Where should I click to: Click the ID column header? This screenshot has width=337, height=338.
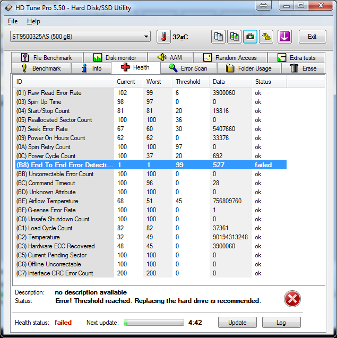[x=64, y=82]
